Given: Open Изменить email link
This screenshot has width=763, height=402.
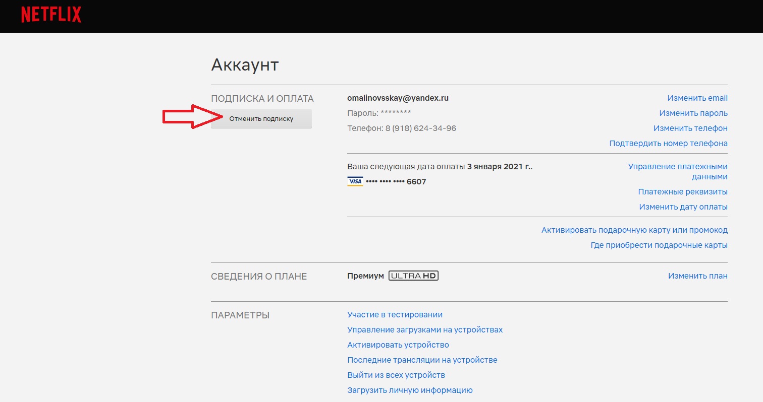Looking at the screenshot, I should tap(697, 98).
